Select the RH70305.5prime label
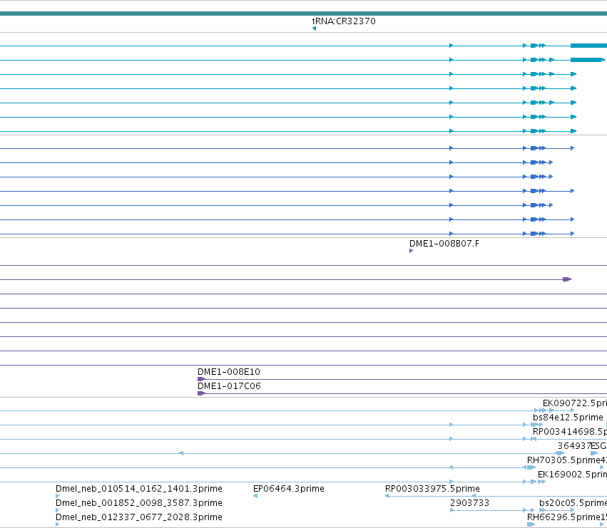This screenshot has height=528, width=607. click(563, 460)
